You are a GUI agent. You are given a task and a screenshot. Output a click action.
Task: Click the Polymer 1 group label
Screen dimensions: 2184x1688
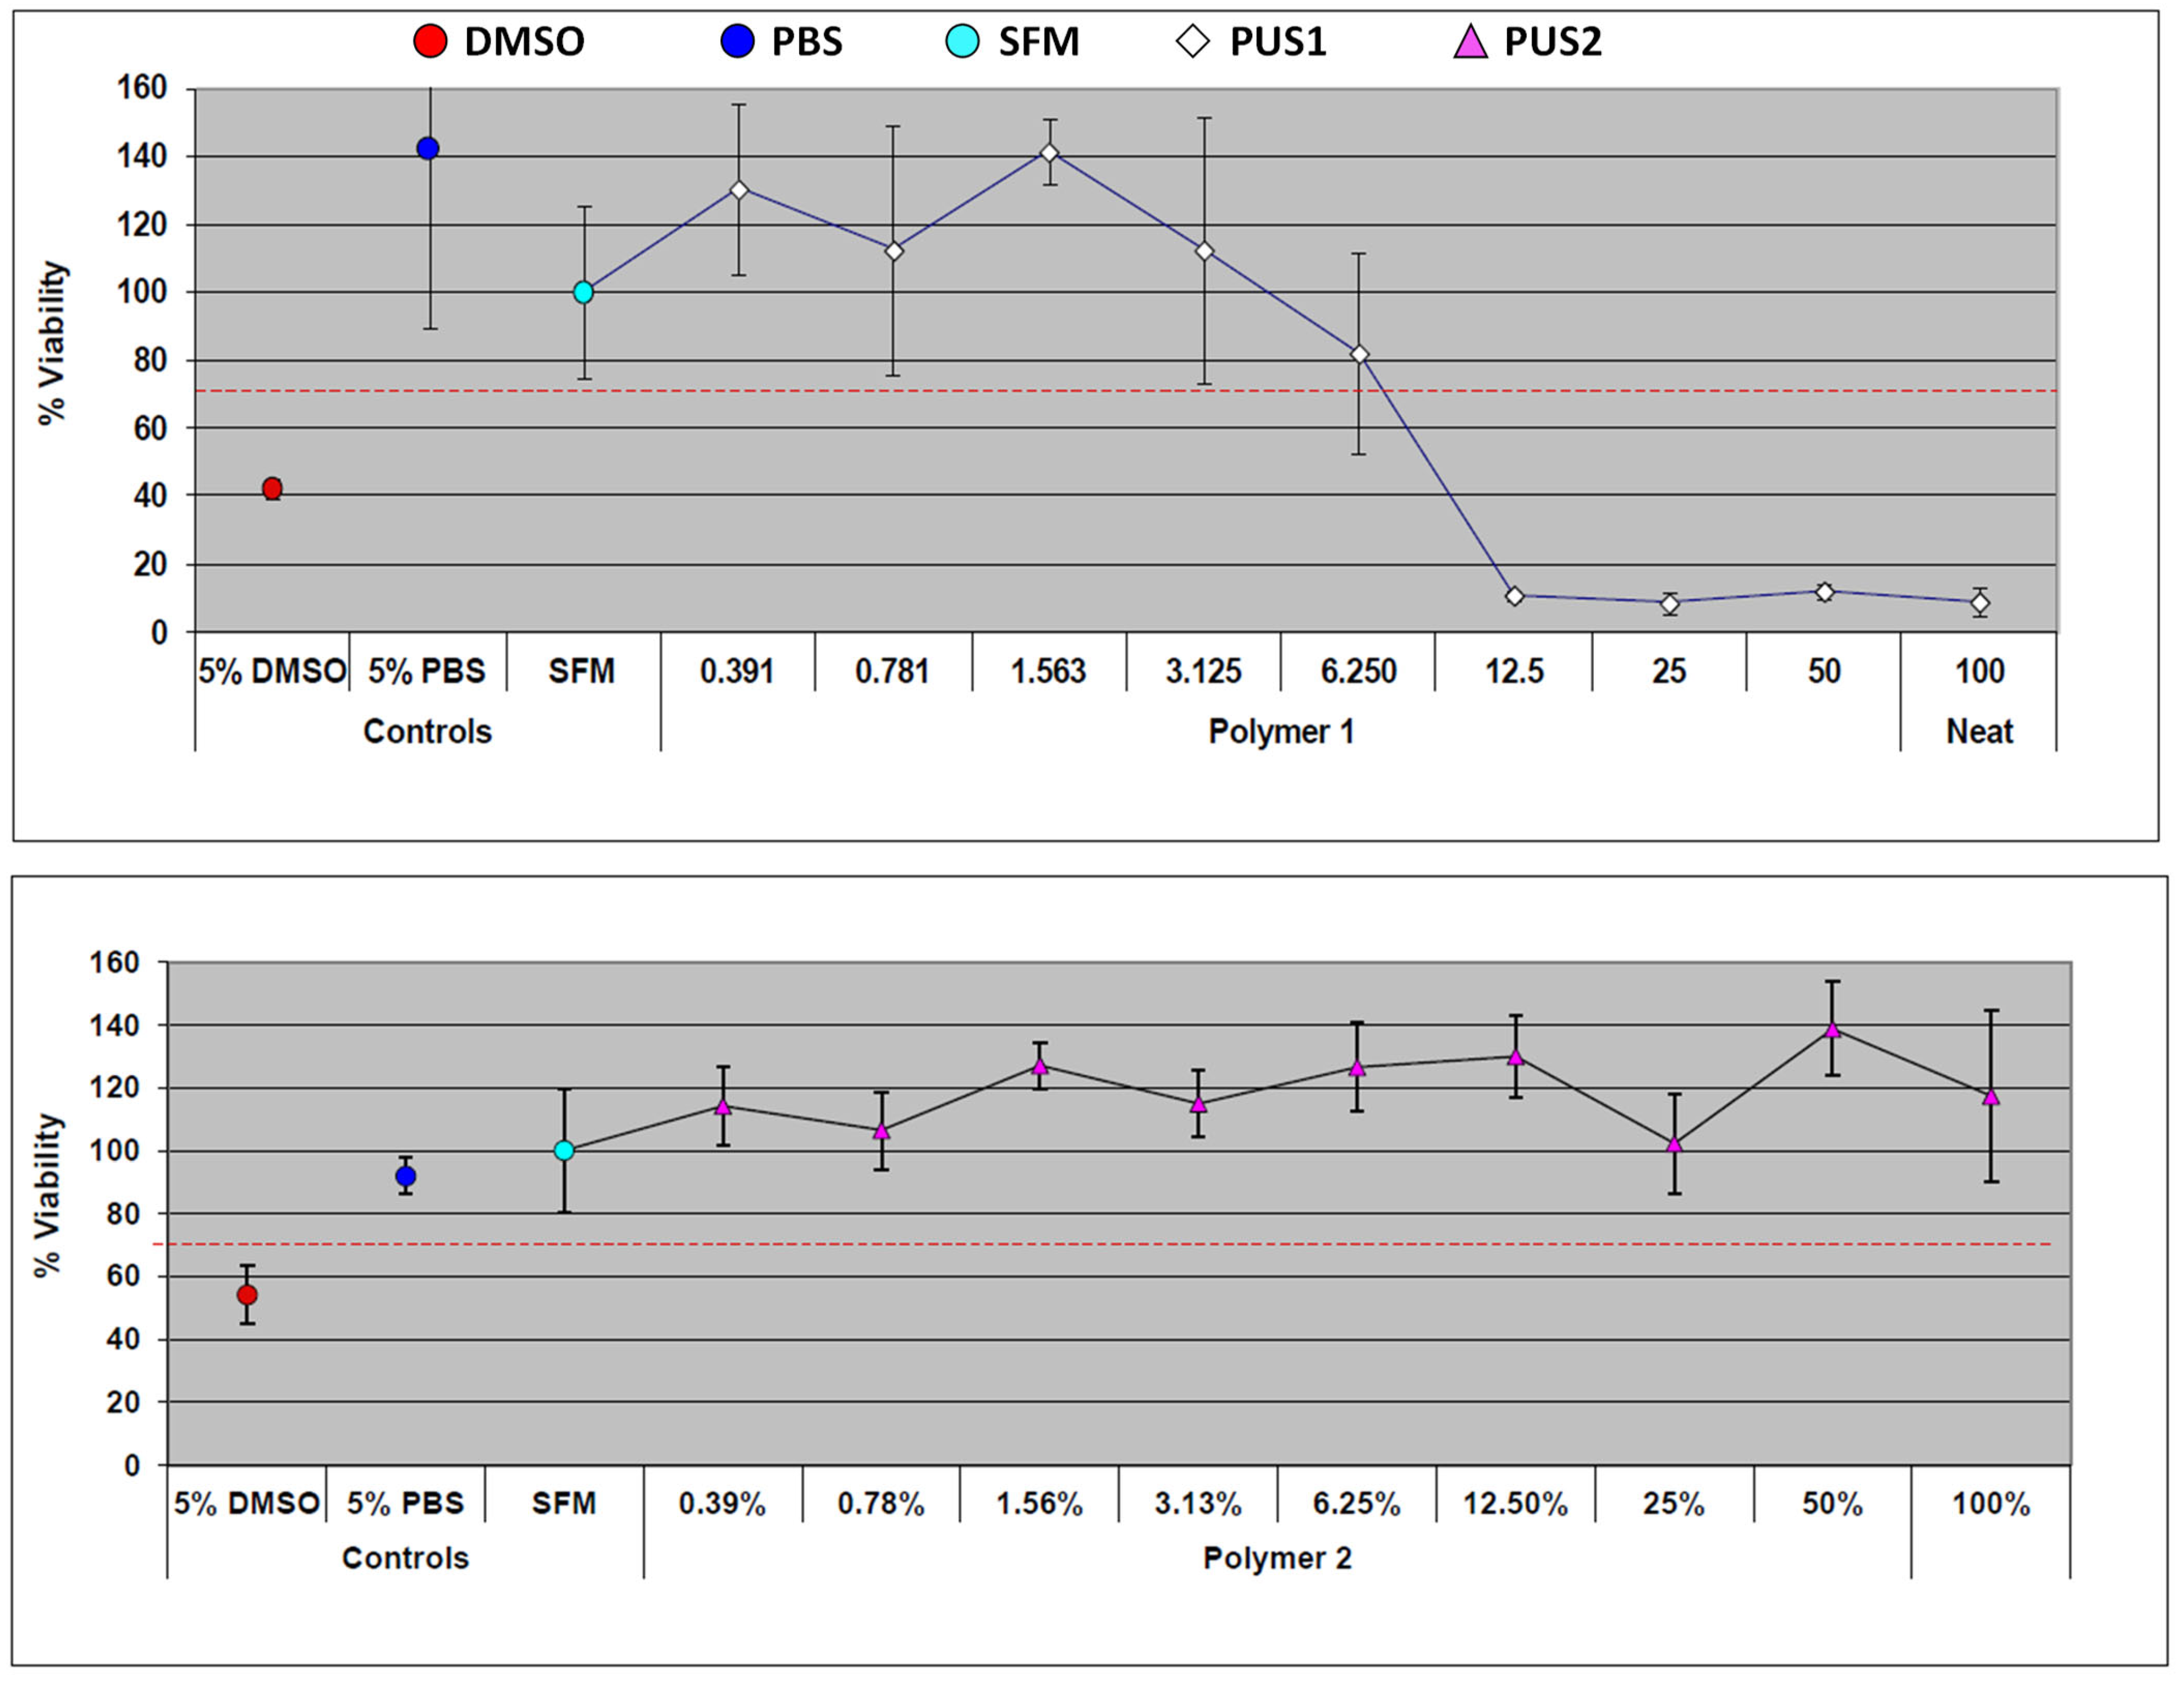tap(1281, 731)
